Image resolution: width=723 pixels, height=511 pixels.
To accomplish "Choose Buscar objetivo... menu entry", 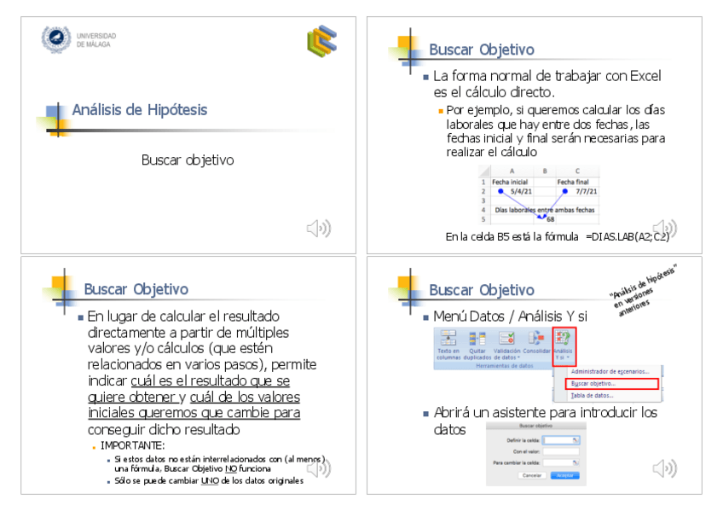I will 612,383.
